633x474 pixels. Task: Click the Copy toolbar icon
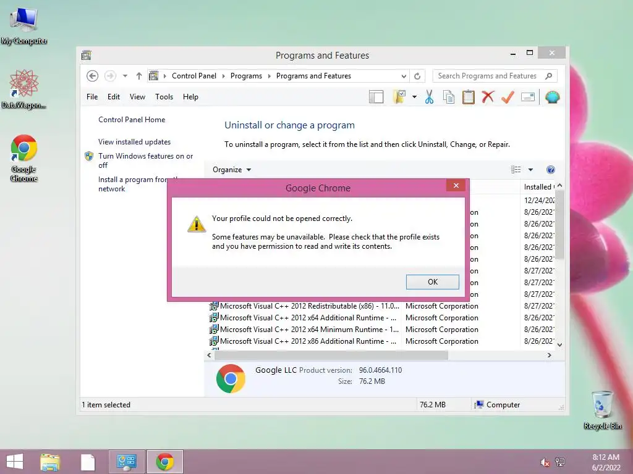coord(449,97)
